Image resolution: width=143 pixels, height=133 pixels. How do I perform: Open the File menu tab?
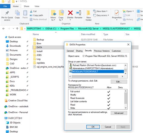click(5, 6)
